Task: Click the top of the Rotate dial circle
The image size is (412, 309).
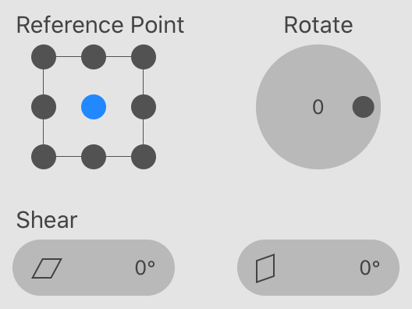Action: point(318,50)
